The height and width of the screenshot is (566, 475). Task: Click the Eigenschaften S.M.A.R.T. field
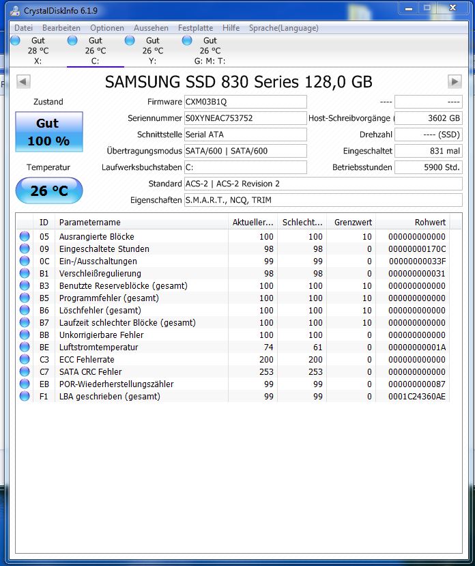pyautogui.click(x=323, y=200)
